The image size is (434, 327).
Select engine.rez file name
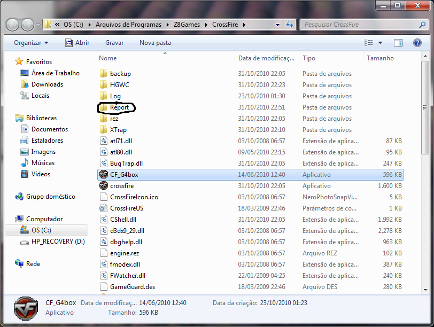coord(125,253)
